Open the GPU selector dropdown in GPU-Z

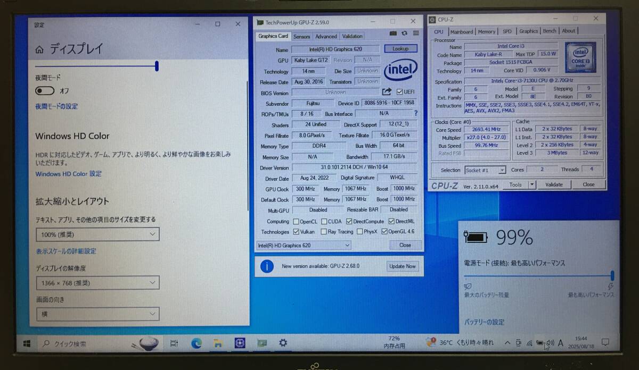click(x=304, y=245)
